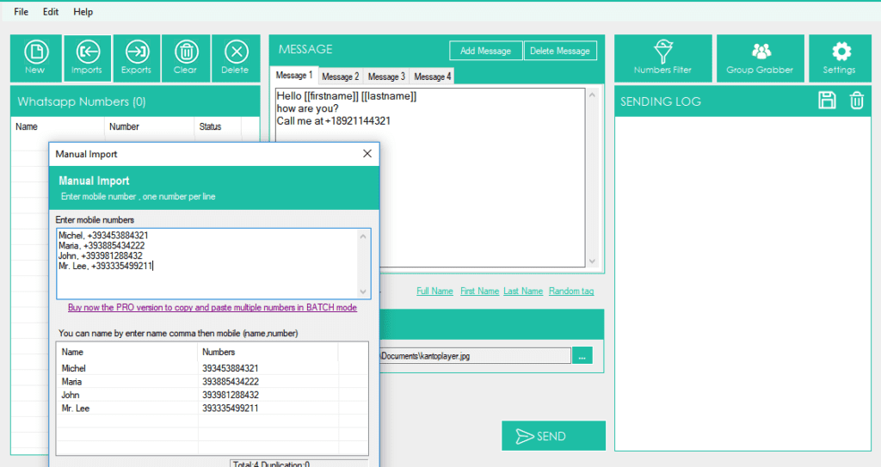This screenshot has width=881, height=467.
Task: Open the File menu
Action: [21, 12]
